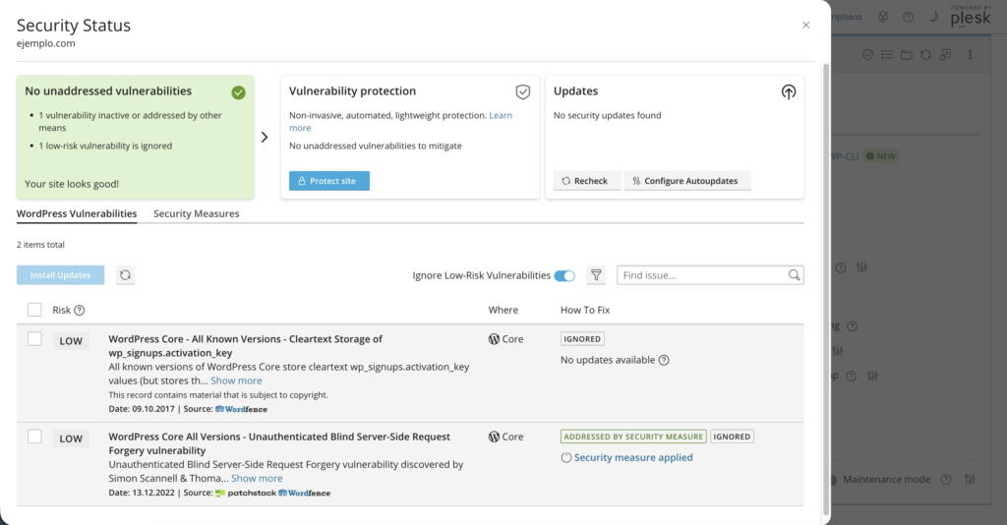
Task: Click the chevron arrow beside the status card
Action: pyautogui.click(x=265, y=138)
